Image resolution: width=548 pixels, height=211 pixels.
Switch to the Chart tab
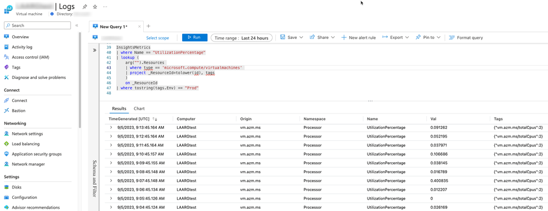[x=139, y=109]
